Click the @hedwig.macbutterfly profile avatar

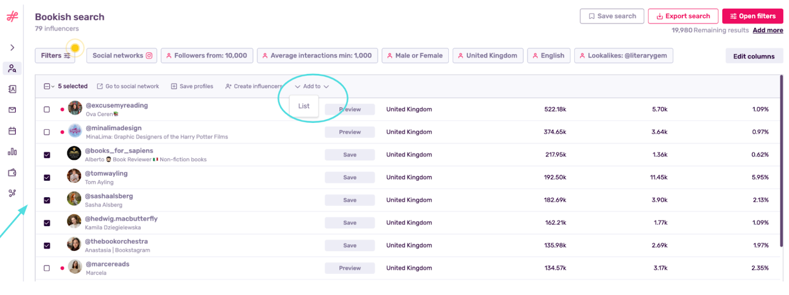(x=74, y=221)
